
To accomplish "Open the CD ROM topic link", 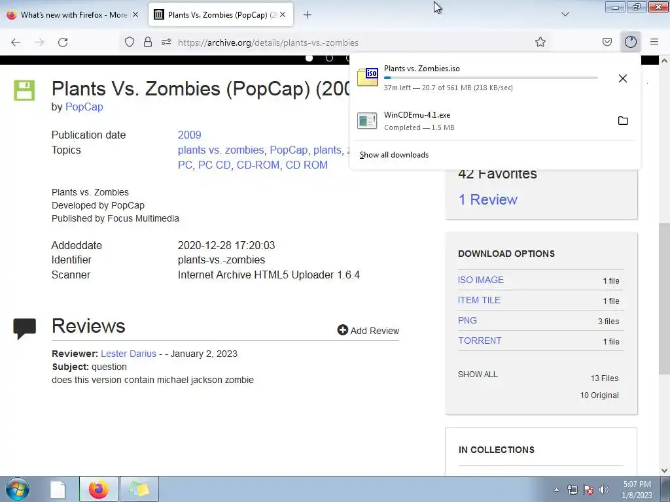I will 306,165.
